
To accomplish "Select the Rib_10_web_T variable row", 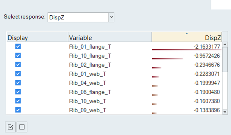I will [x=88, y=101].
